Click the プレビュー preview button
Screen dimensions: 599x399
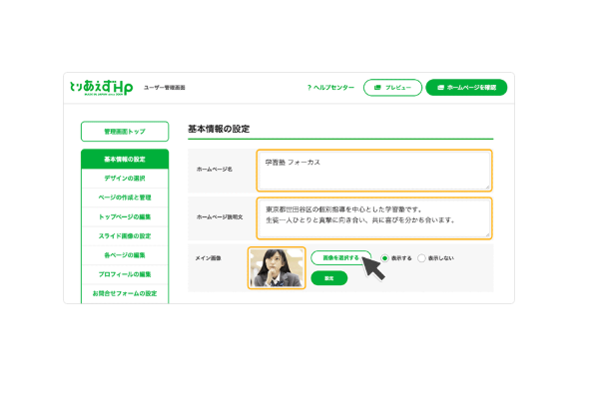tap(392, 88)
